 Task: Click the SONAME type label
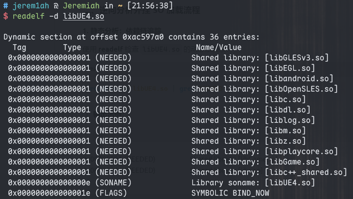[113, 182]
